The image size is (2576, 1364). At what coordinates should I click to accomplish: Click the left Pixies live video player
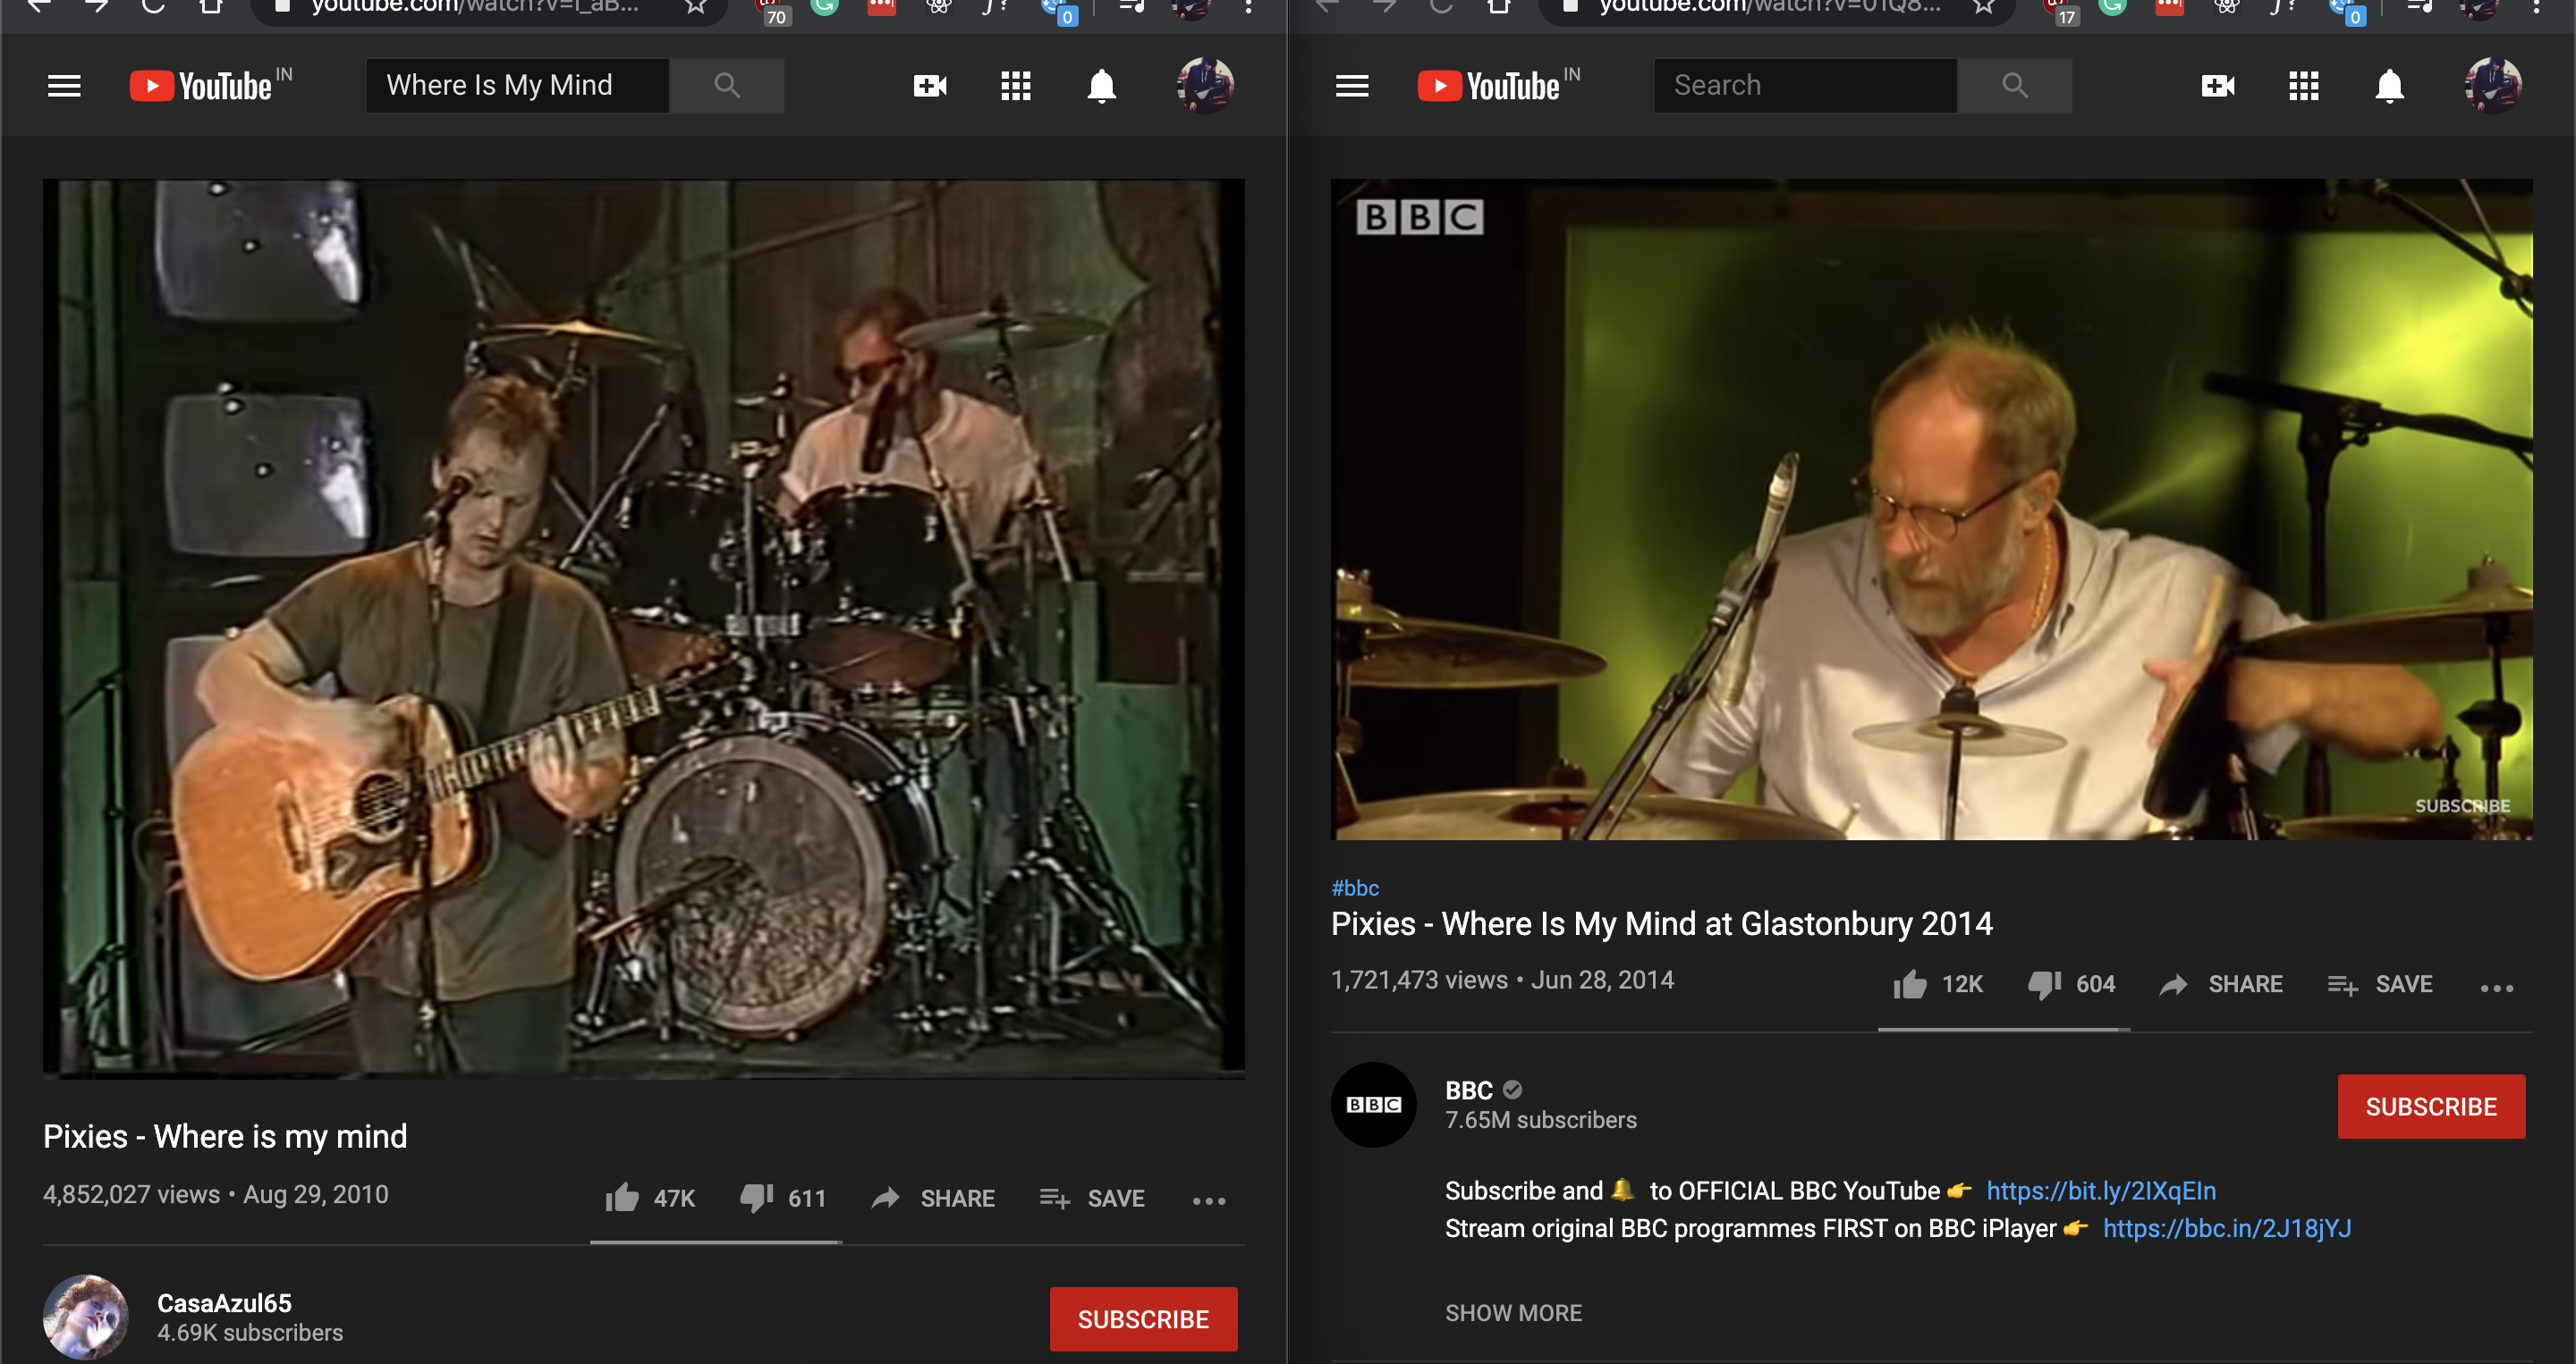644,628
